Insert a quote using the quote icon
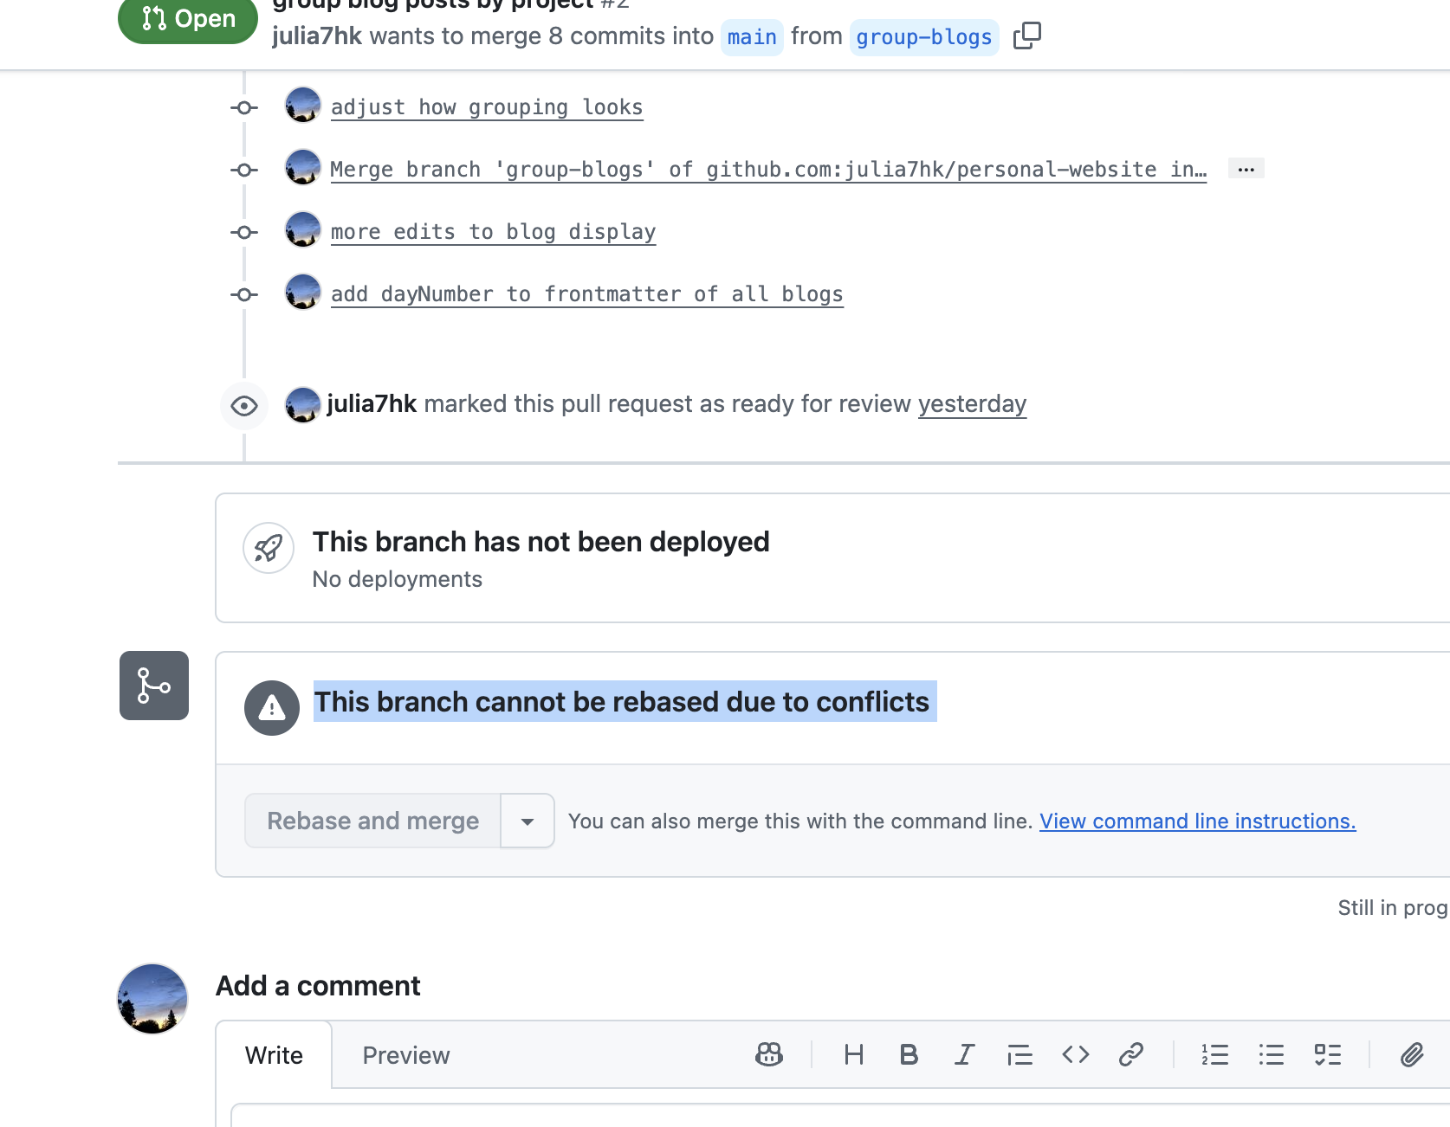Image resolution: width=1450 pixels, height=1127 pixels. 1020,1054
